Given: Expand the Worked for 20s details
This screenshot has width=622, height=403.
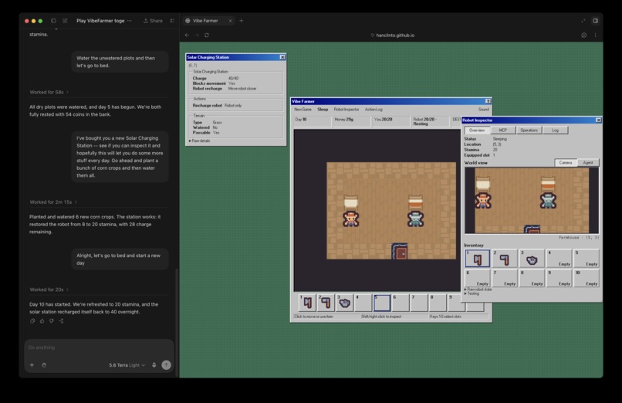Looking at the screenshot, I should tap(49, 290).
